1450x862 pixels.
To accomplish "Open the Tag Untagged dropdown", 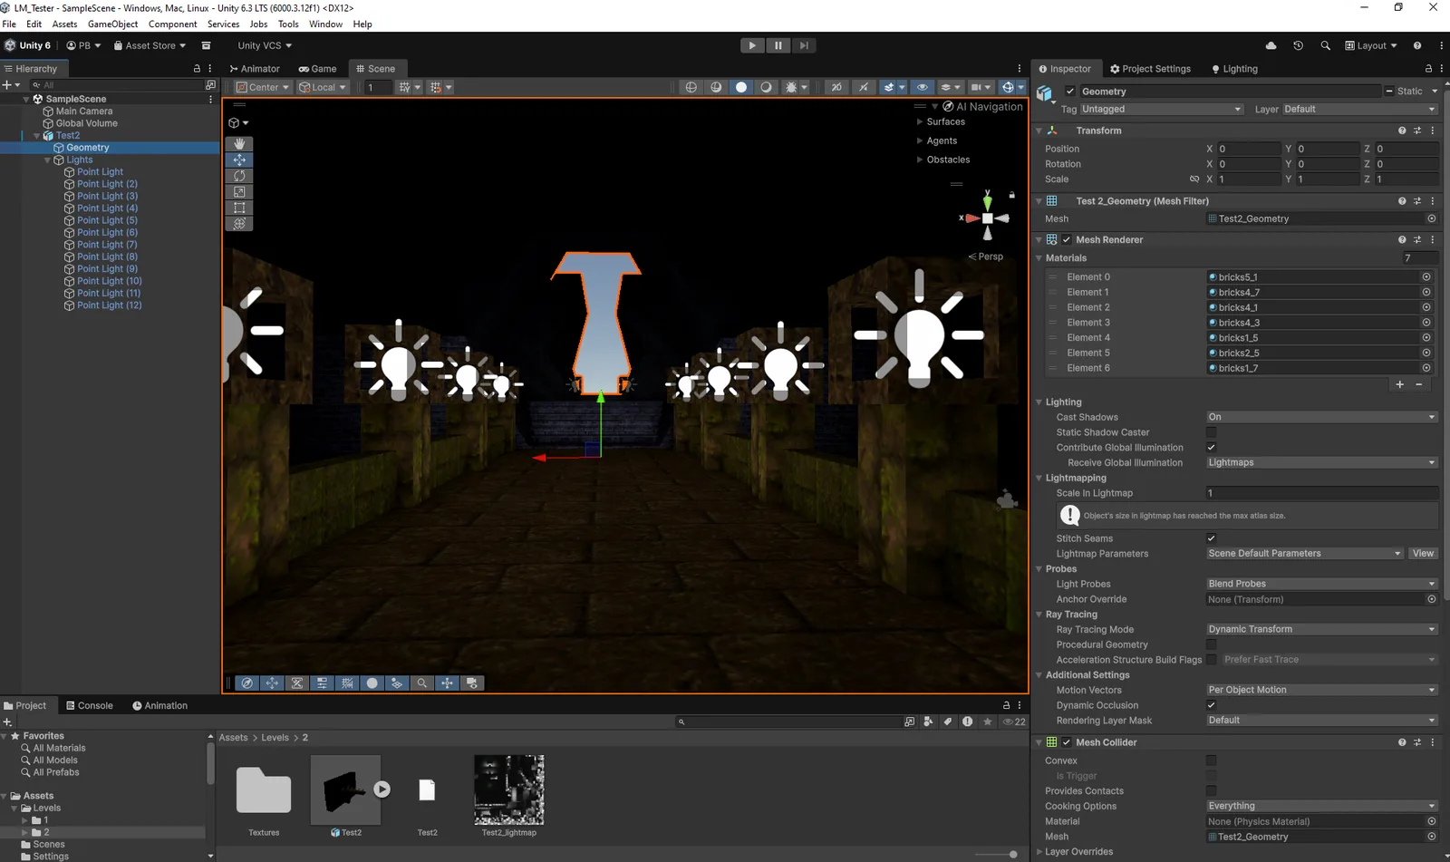I will pyautogui.click(x=1161, y=110).
